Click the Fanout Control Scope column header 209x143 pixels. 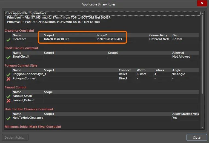(48, 92)
